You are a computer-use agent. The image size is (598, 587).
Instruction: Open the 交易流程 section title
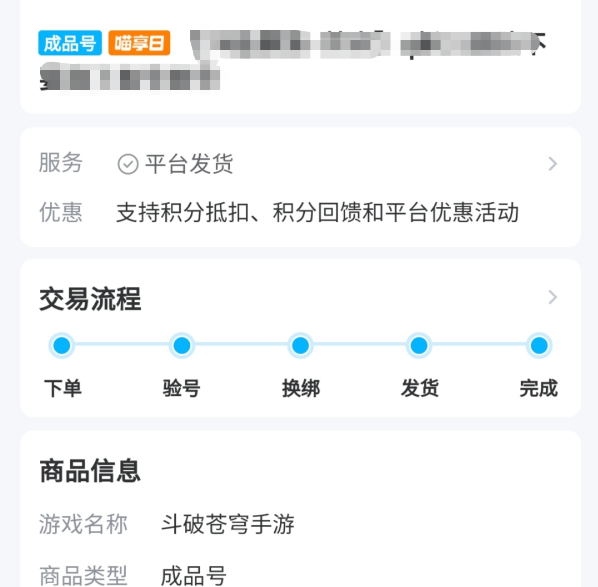90,299
